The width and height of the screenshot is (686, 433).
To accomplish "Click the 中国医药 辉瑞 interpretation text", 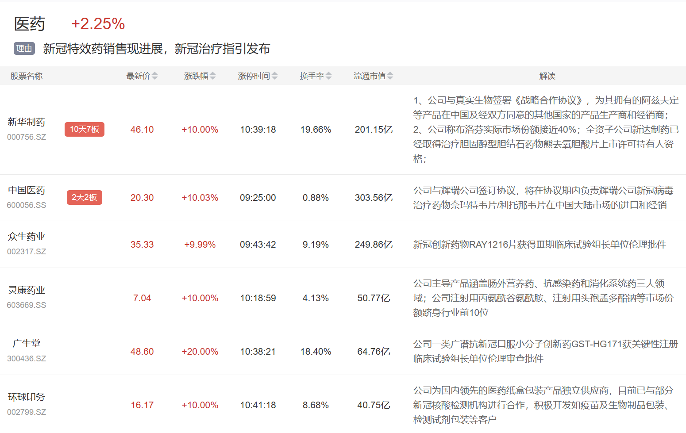I will 543,198.
